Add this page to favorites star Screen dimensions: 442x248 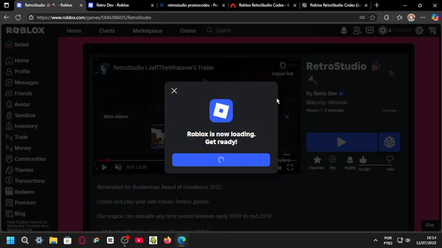point(372,18)
